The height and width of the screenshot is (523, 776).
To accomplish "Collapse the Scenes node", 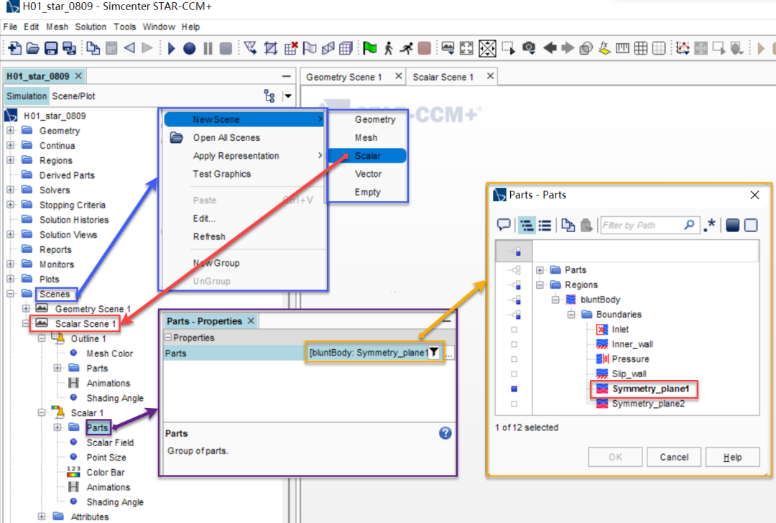I will pos(10,294).
